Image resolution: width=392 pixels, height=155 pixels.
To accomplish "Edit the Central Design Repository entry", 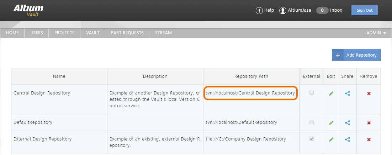I will click(x=331, y=93).
